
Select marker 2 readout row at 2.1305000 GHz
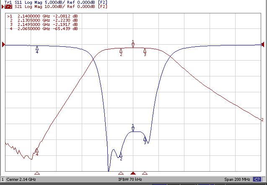pos(42,20)
